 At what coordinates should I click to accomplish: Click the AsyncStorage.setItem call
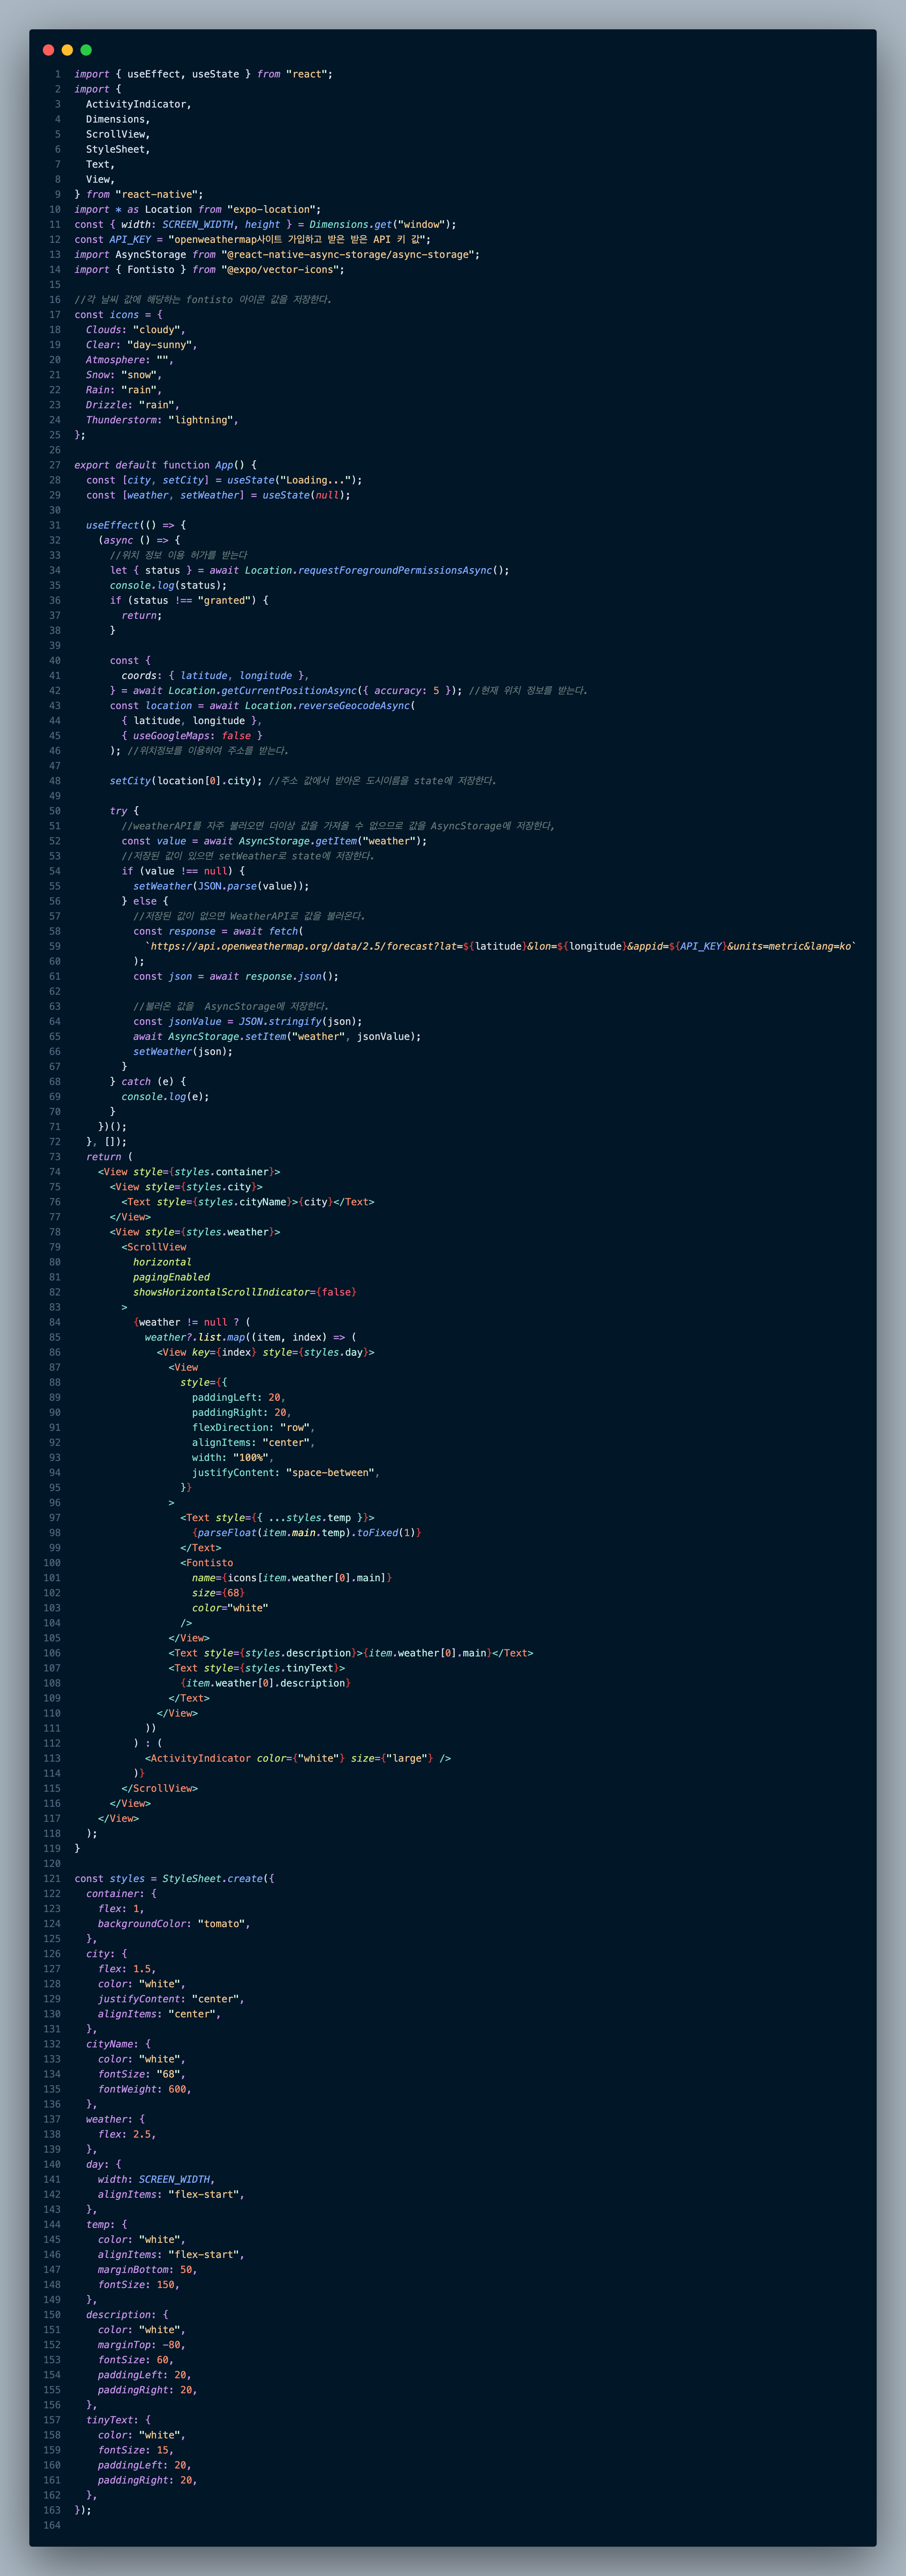227,1036
